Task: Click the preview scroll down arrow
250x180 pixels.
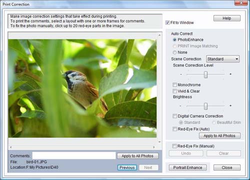Action: click(x=159, y=142)
